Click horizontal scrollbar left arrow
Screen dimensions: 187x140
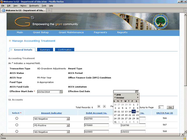[x=1, y=134]
